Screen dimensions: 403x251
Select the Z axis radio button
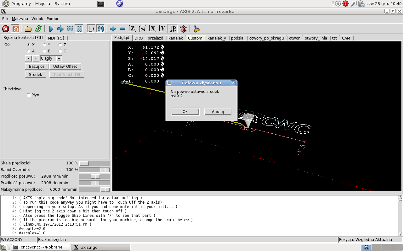tap(60, 45)
